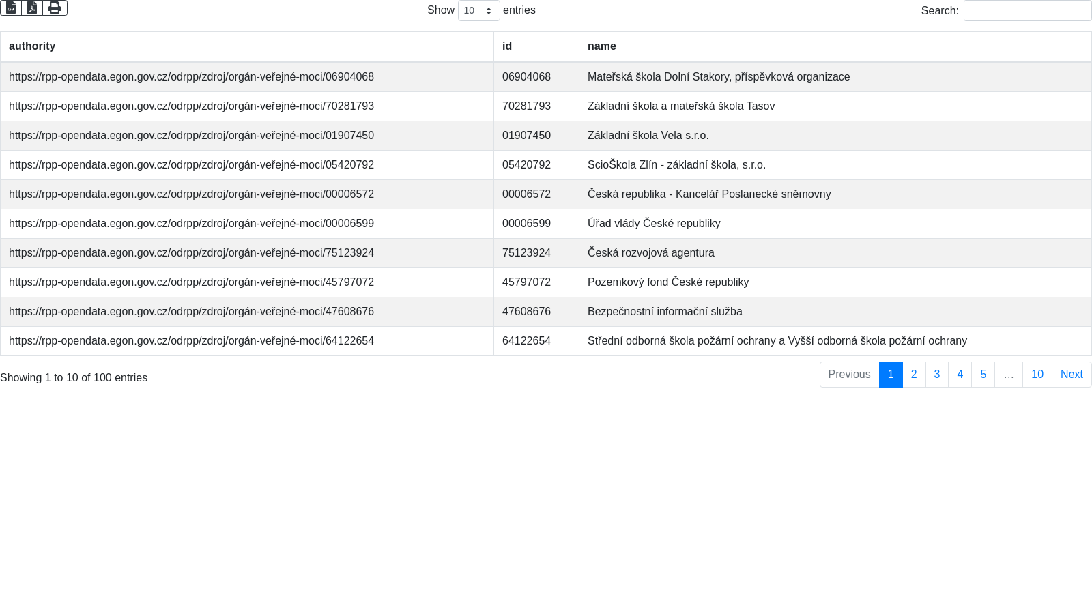Focus the Search input field

(1027, 11)
